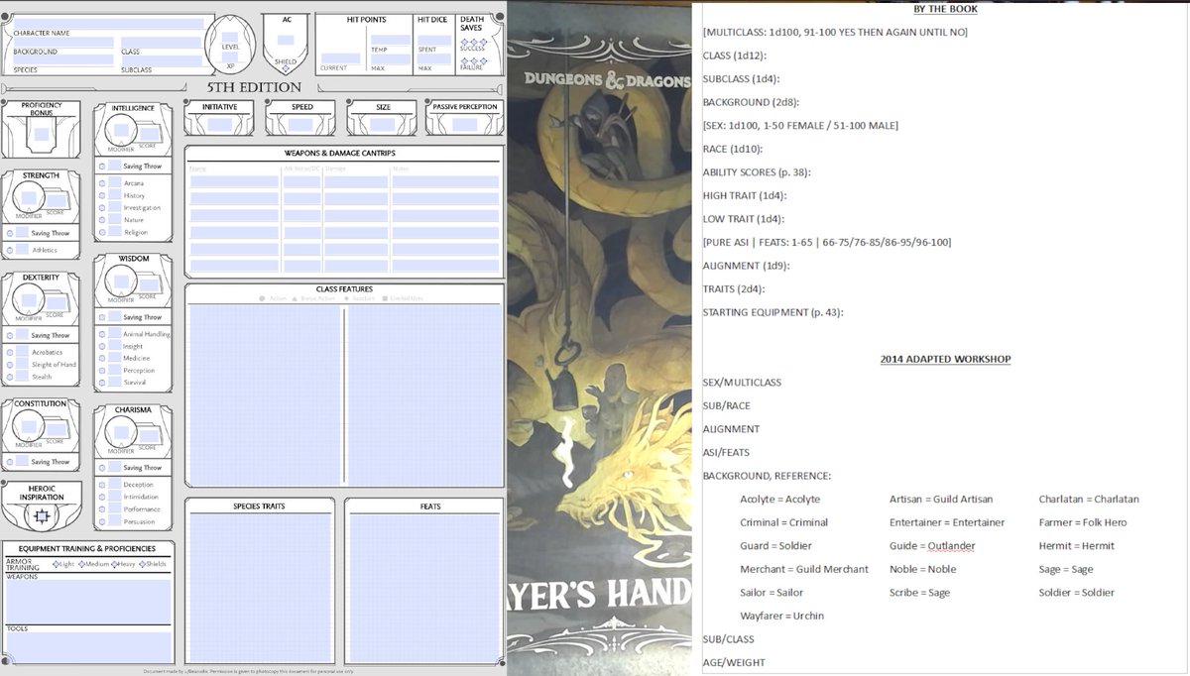Toggle the History proficiency circle
Viewport: 1190px width, 676px height.
(103, 195)
